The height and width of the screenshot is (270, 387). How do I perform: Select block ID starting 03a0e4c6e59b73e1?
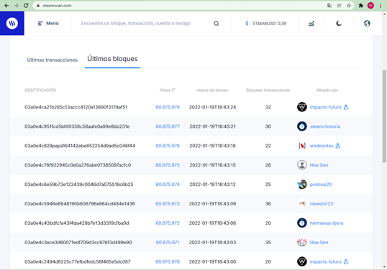pyautogui.click(x=79, y=185)
